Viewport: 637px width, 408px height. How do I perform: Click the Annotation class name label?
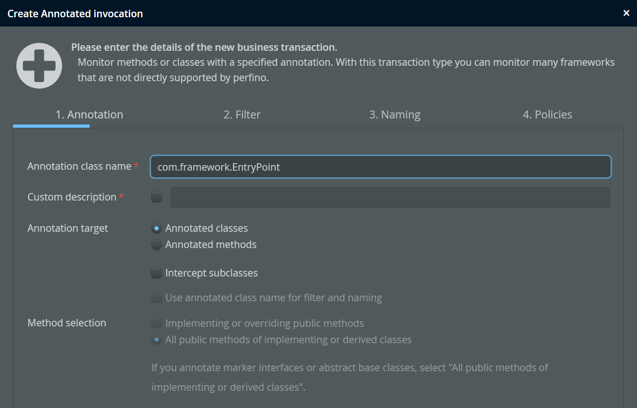[79, 166]
